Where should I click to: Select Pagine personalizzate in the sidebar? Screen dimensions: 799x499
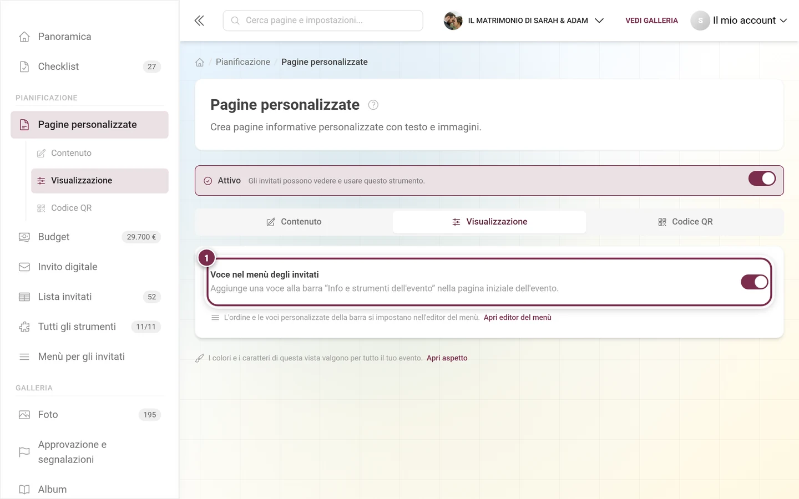point(89,125)
